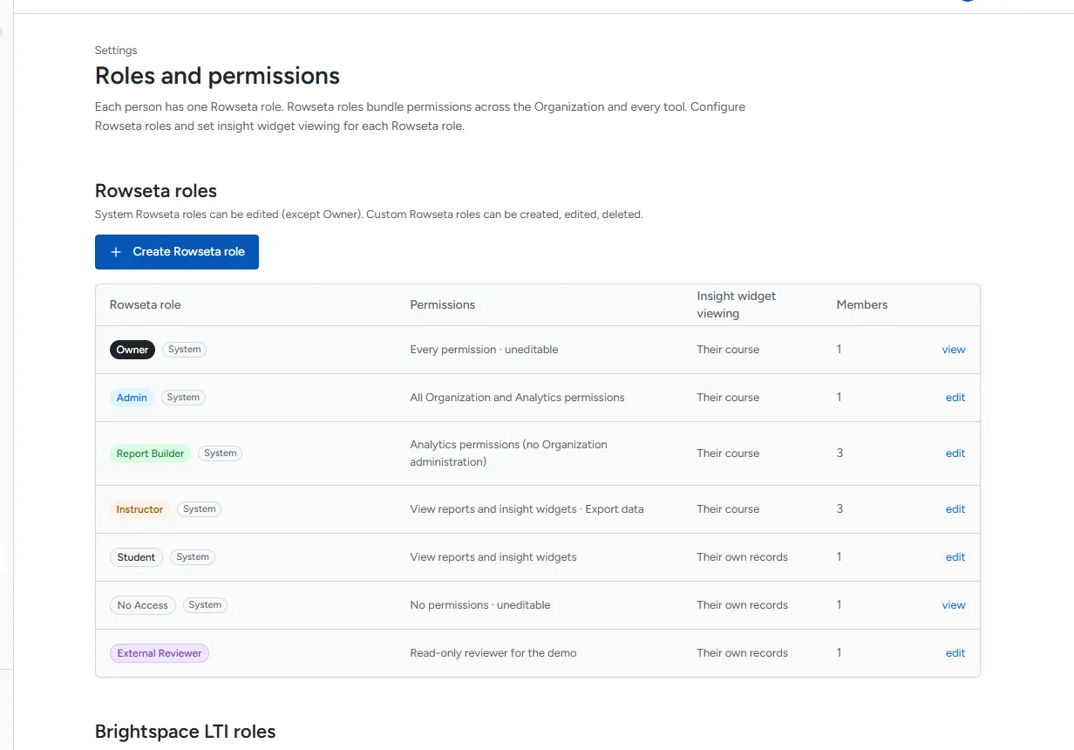Click the Members column header
Viewport: 1074px width, 750px height.
tap(862, 305)
